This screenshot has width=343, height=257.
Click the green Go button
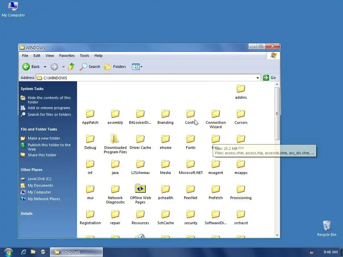tap(269, 78)
